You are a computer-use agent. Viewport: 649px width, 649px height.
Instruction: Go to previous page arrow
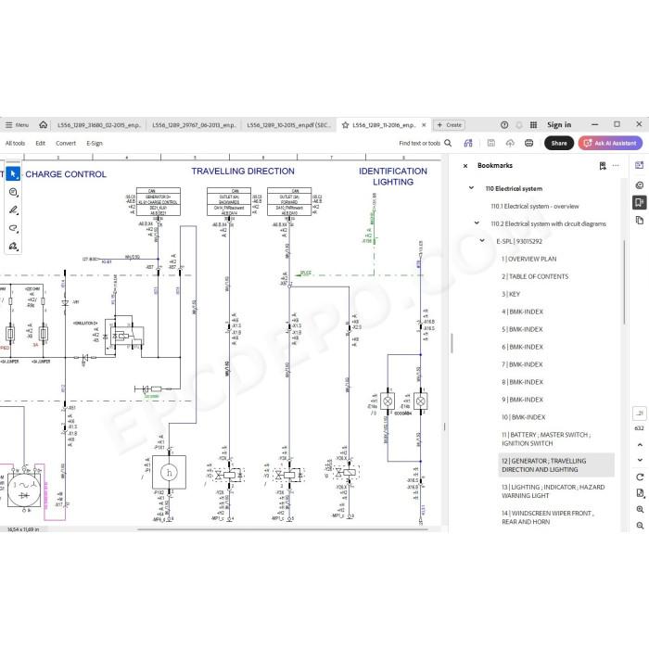(640, 445)
